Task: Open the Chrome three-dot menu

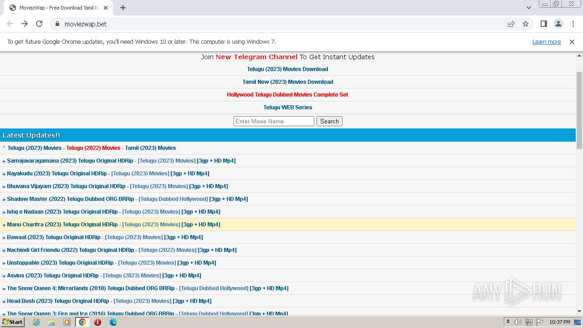Action: coord(573,24)
